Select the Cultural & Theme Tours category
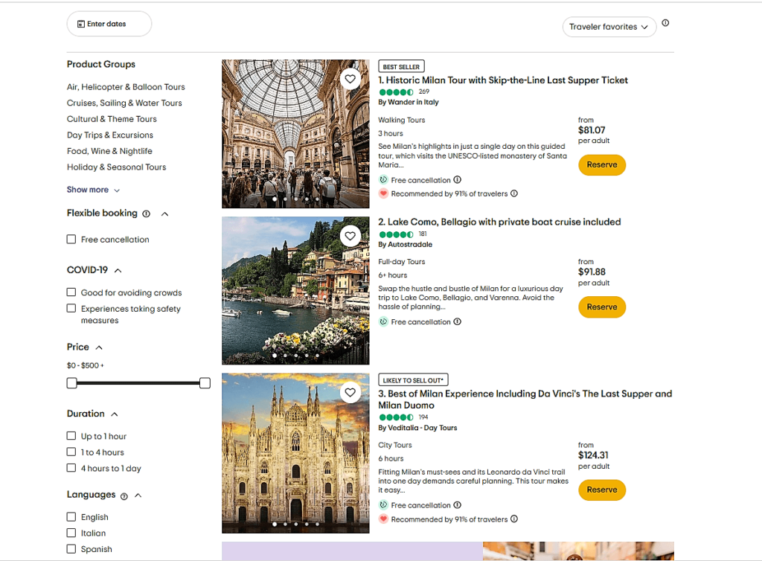 112,118
